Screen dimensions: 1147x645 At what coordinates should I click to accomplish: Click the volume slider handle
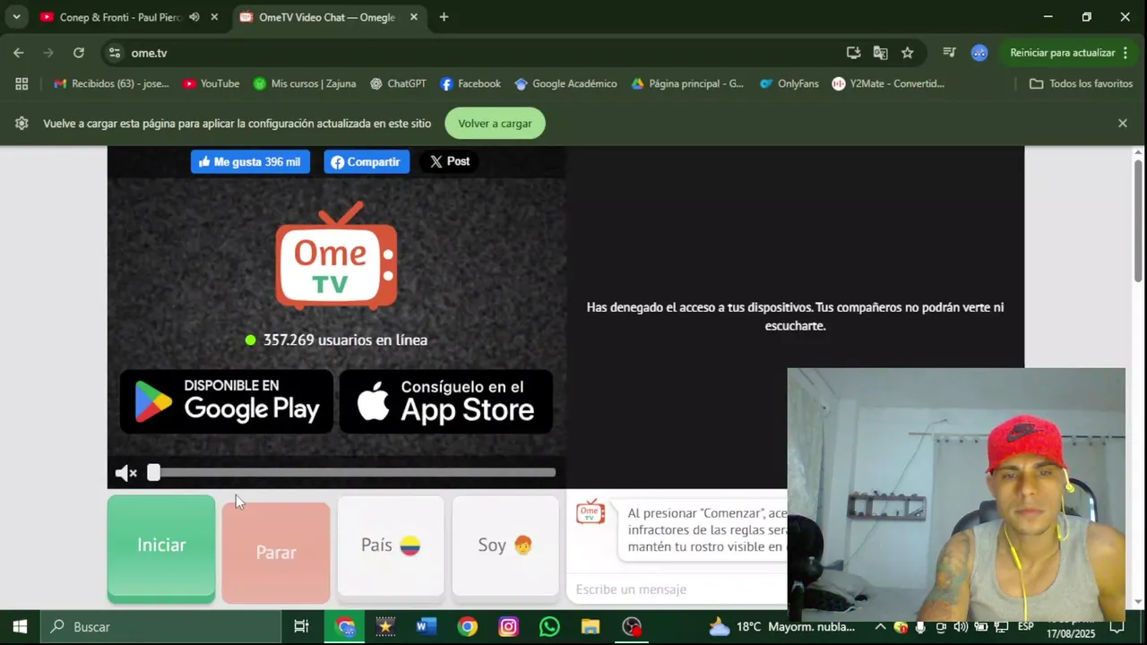pos(154,472)
